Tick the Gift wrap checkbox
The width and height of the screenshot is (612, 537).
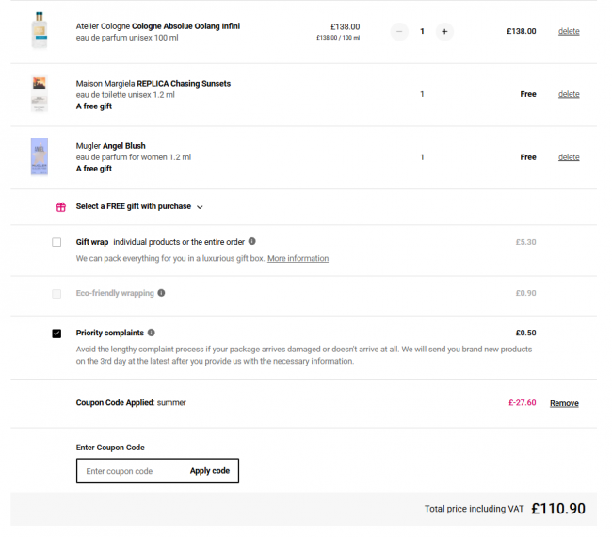tap(56, 242)
